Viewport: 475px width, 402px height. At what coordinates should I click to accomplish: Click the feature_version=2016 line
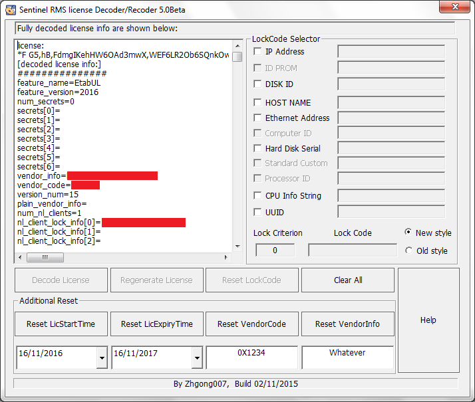(58, 92)
